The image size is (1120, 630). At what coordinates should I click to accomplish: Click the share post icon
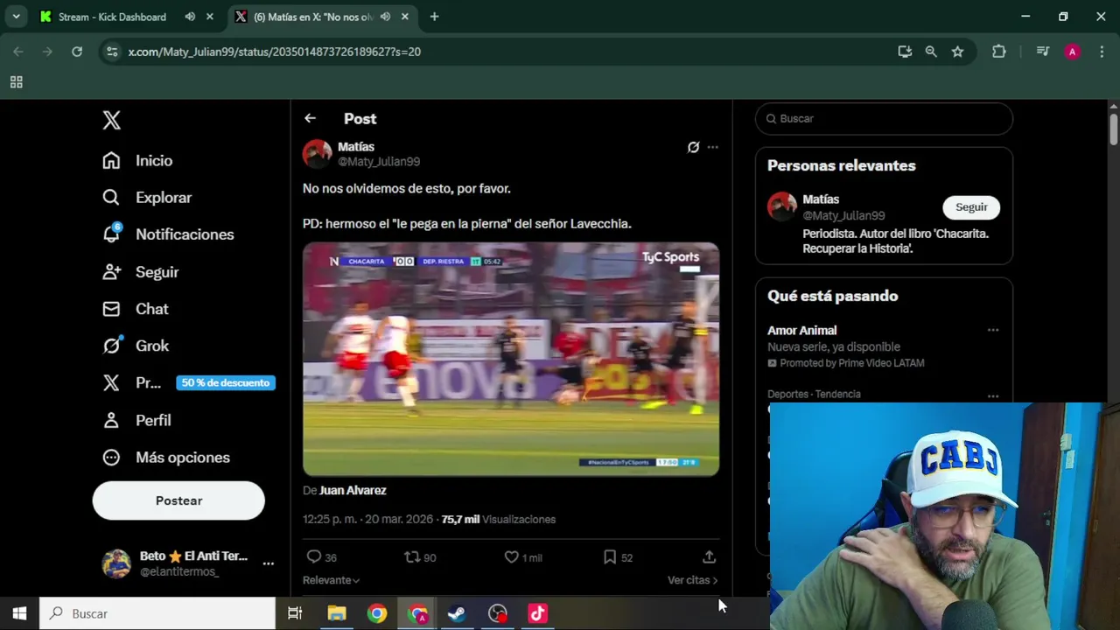(709, 556)
